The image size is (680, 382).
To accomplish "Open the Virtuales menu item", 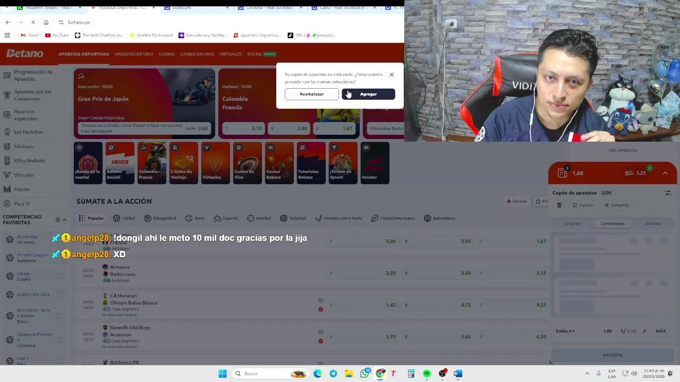I will tap(231, 54).
